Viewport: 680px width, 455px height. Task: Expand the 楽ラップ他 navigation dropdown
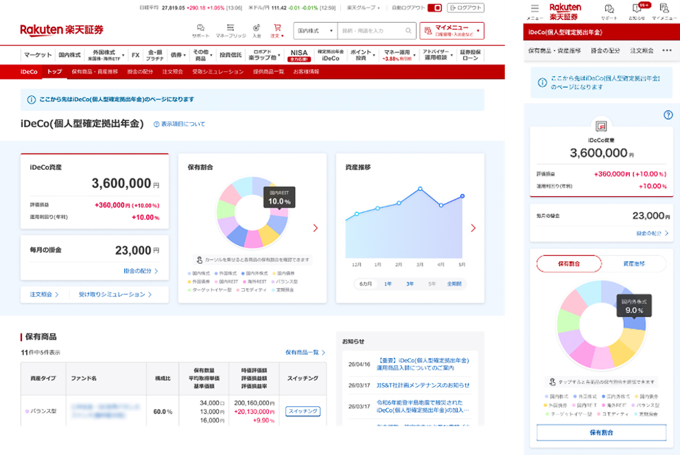click(264, 55)
